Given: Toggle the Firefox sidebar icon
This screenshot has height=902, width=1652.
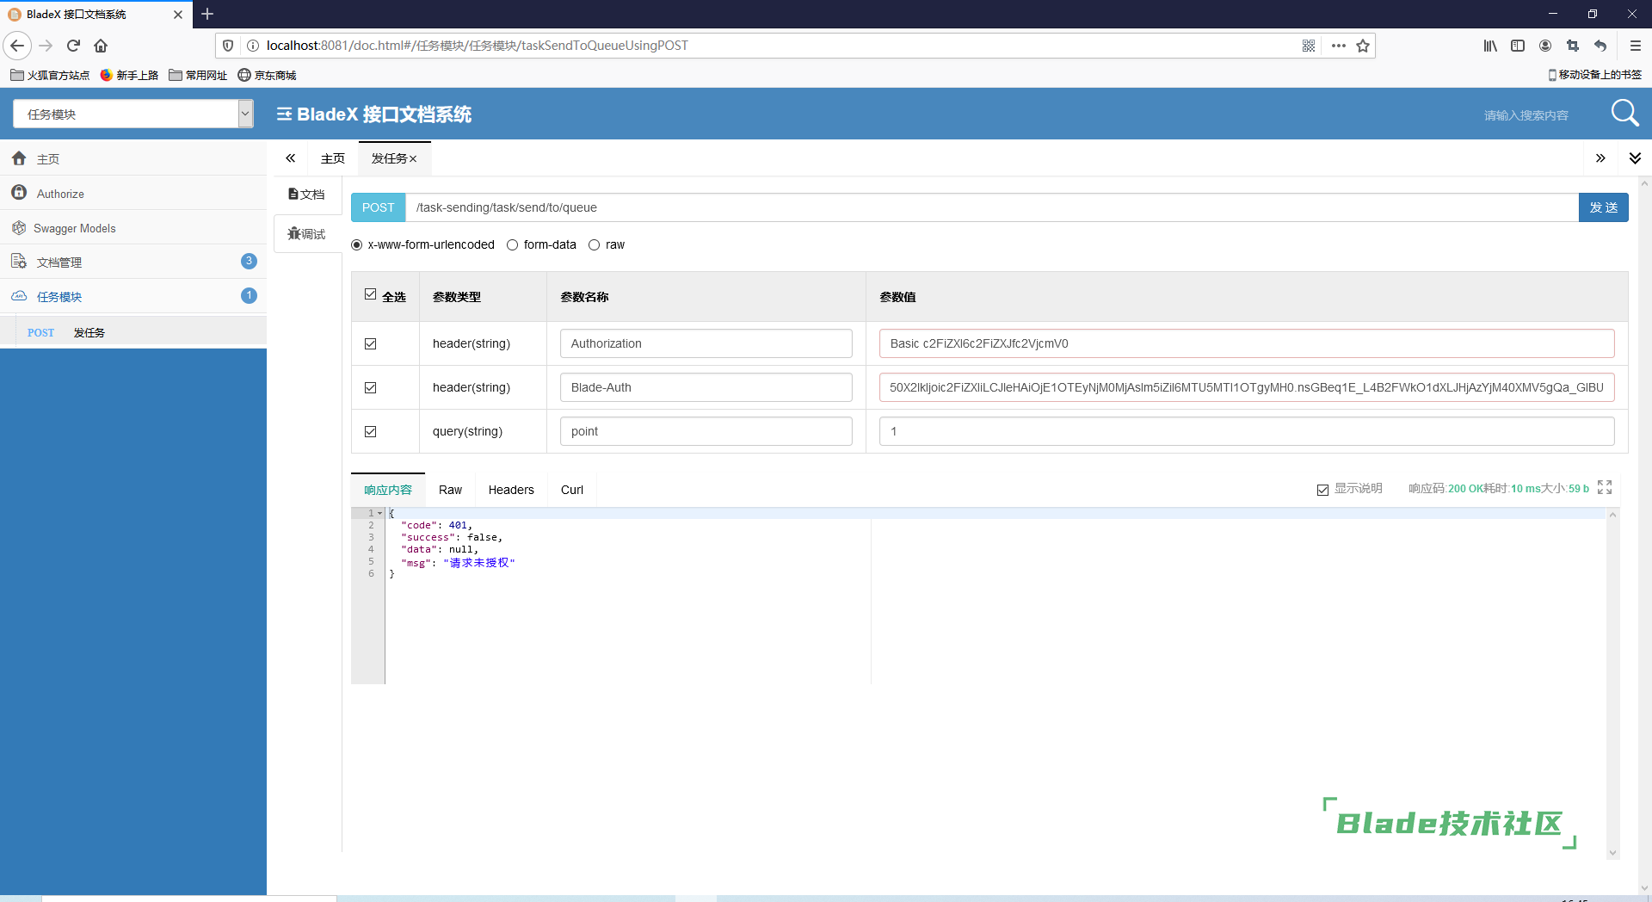Looking at the screenshot, I should click(1518, 46).
